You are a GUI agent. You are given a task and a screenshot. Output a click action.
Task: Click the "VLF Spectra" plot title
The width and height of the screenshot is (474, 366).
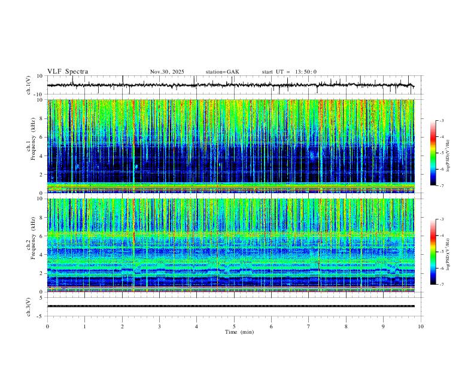(x=68, y=72)
